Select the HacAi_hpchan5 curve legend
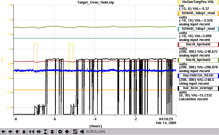 [x=198, y=60]
